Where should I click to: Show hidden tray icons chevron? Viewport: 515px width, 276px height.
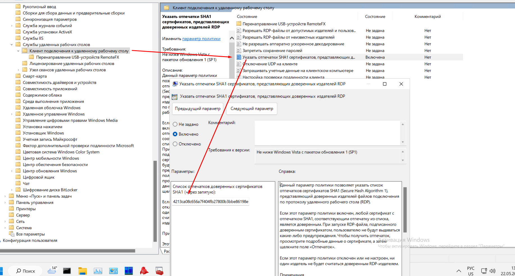pos(459,271)
